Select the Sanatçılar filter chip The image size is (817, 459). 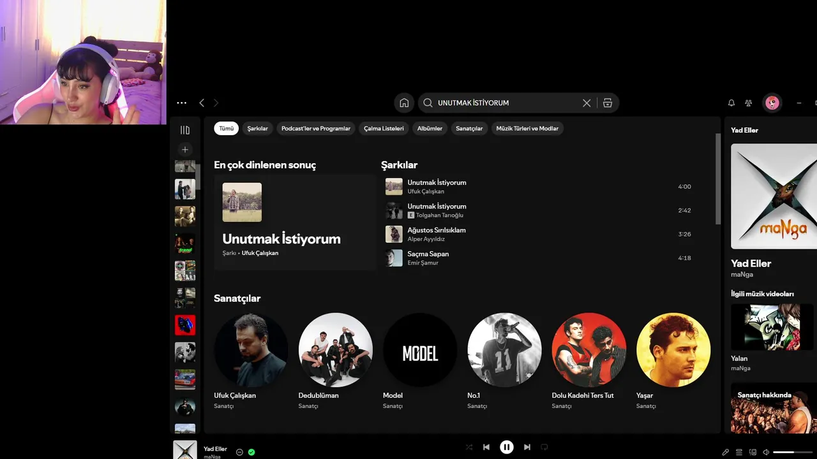click(469, 128)
